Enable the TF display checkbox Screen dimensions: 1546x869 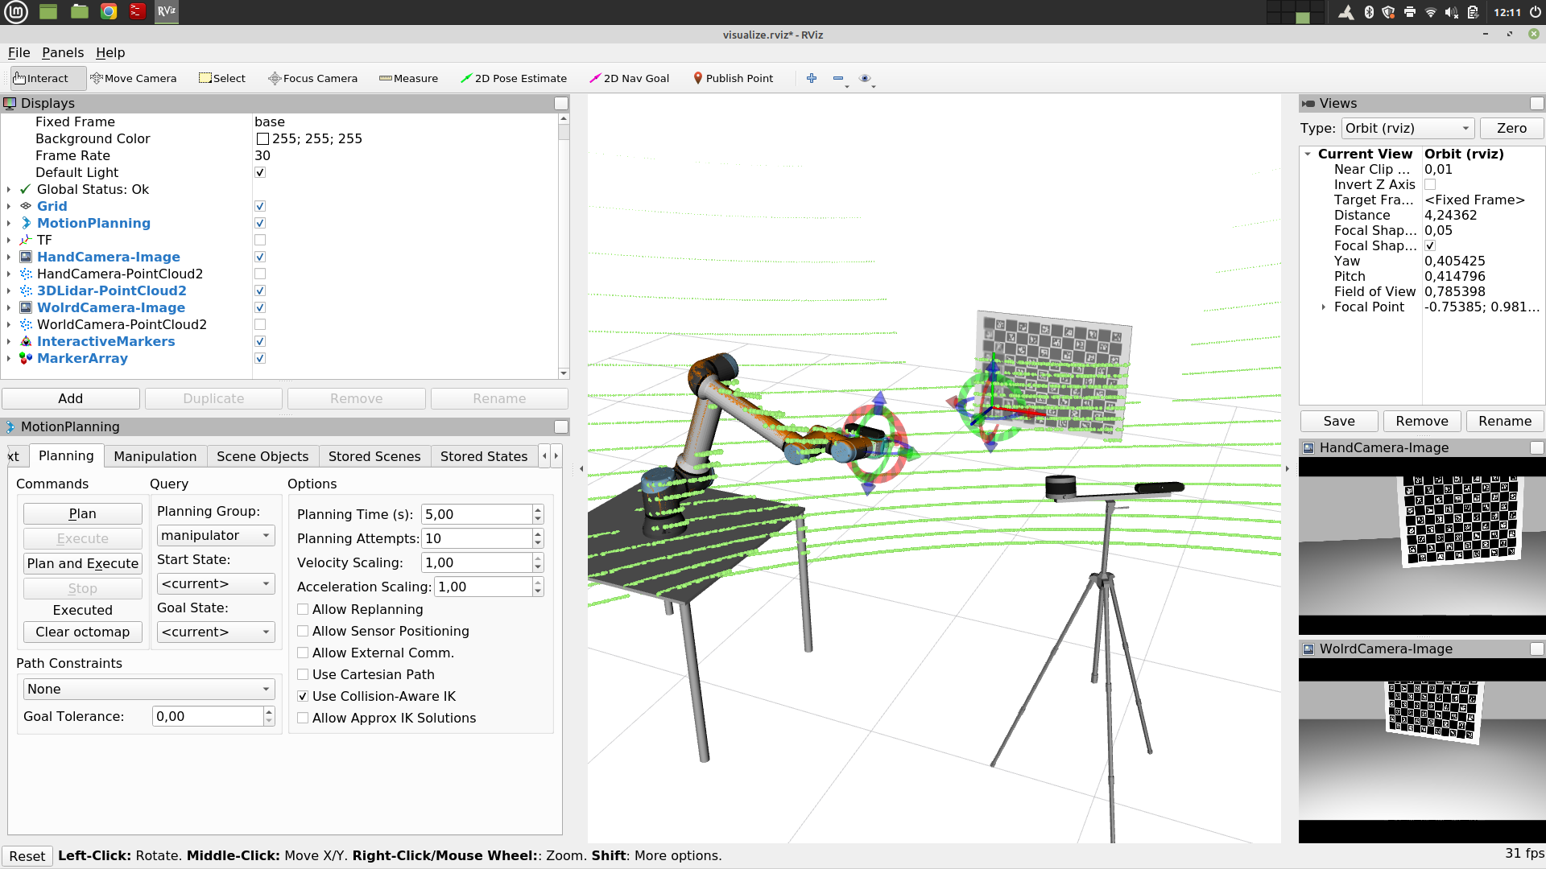pyautogui.click(x=260, y=240)
